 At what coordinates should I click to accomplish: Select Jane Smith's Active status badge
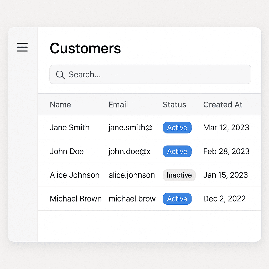tap(177, 128)
